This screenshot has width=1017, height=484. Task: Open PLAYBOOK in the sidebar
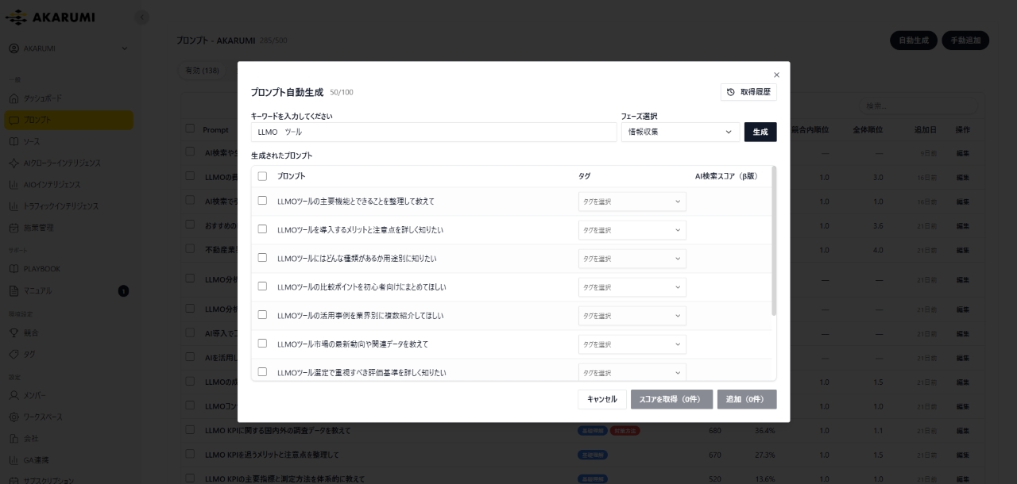click(x=68, y=269)
